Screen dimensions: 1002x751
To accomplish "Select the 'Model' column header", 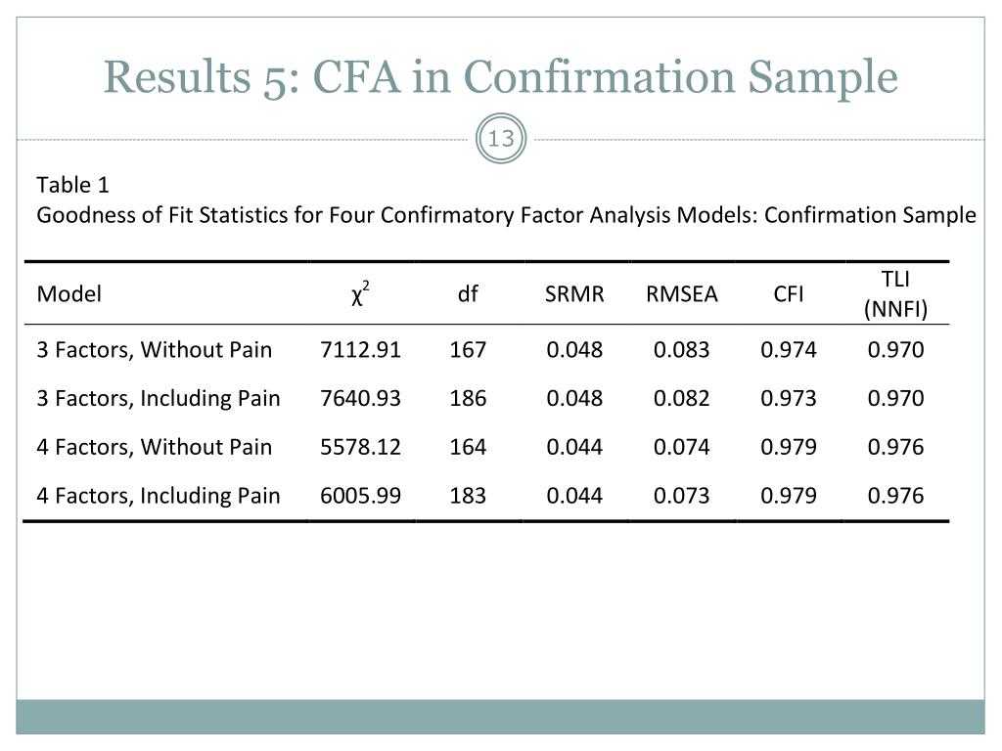I will 69,293.
